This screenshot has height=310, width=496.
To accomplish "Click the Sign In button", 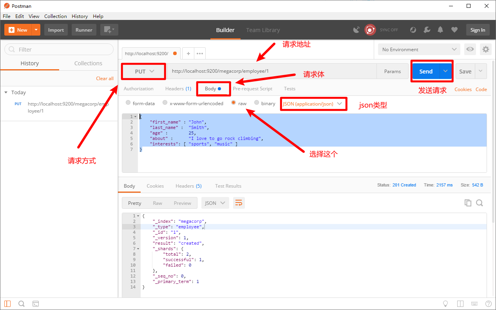I will pyautogui.click(x=478, y=30).
